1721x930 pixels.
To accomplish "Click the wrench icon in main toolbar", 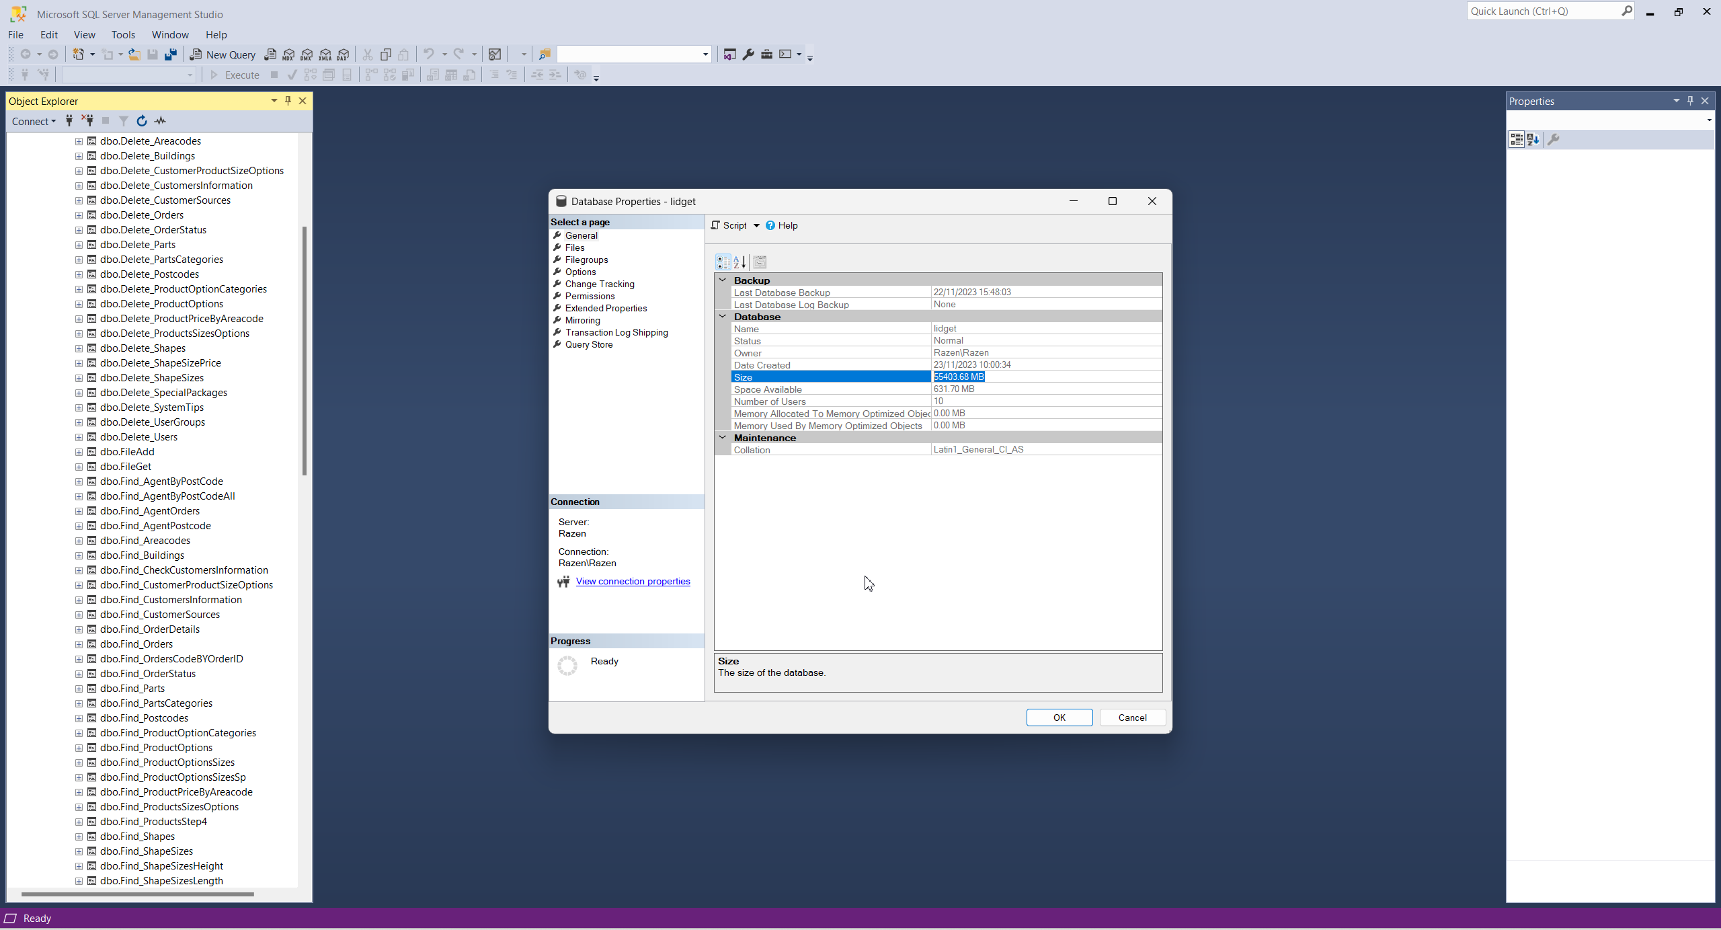I will coord(748,54).
